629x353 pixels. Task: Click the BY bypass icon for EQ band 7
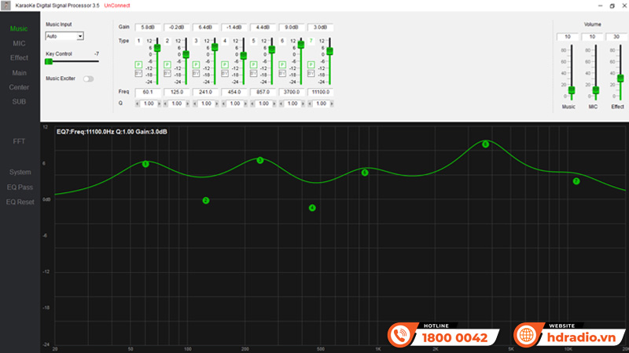coord(311,74)
